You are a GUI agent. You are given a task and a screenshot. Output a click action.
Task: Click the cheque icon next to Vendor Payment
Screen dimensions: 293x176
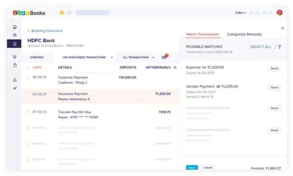click(218, 86)
